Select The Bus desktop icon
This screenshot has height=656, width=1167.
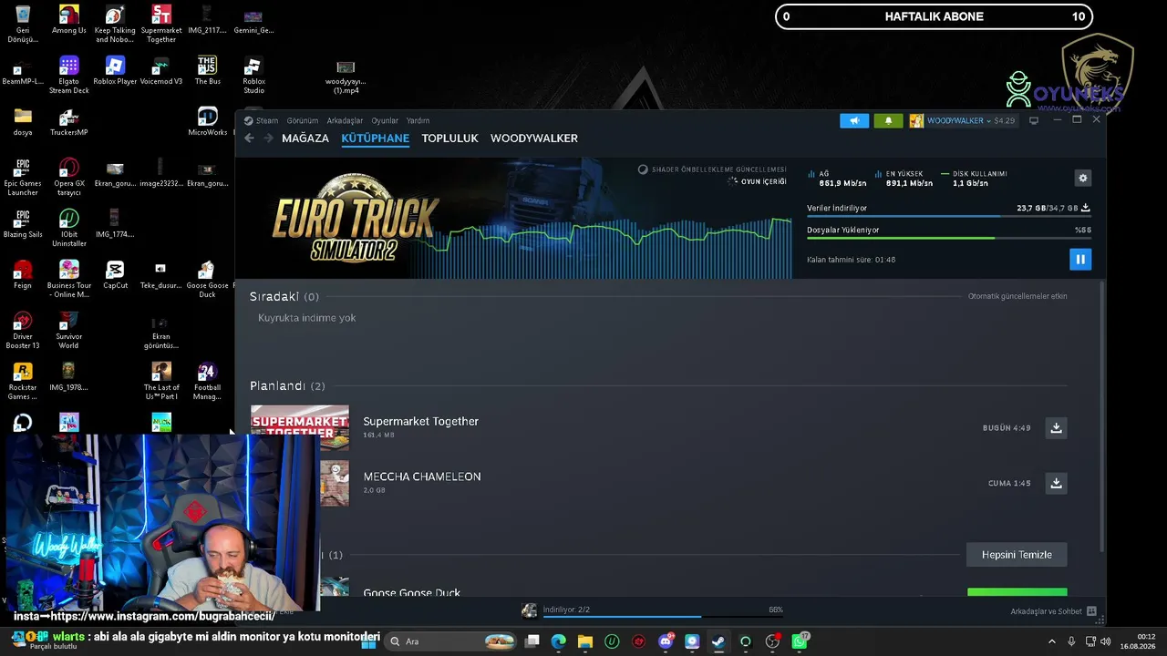(208, 70)
